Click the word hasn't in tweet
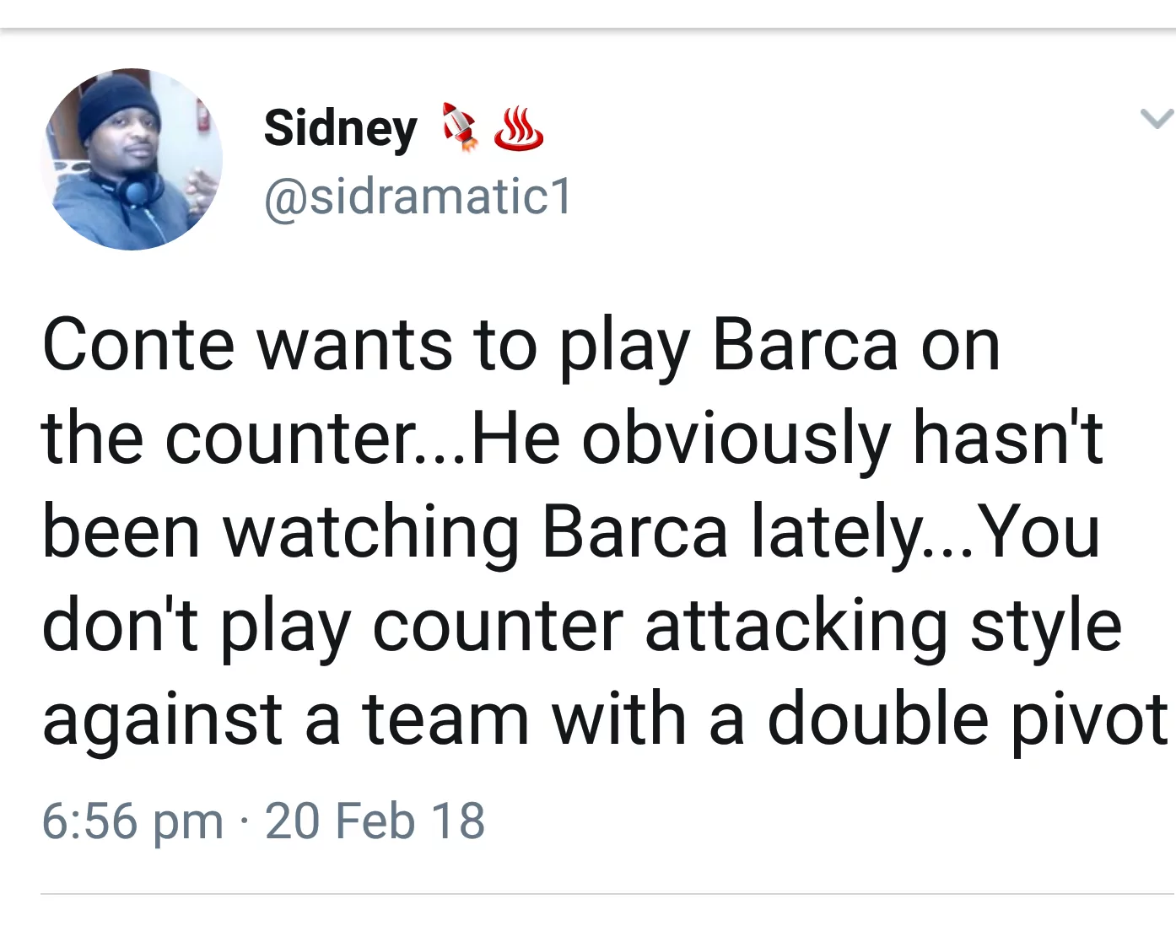Screen dimensions: 1176x942 (1008, 439)
